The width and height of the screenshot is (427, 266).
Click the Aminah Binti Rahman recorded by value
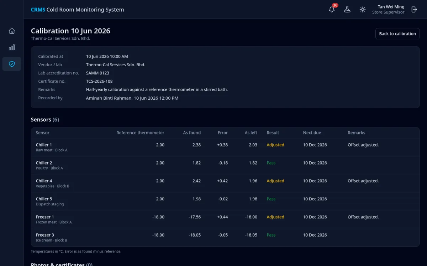point(132,98)
